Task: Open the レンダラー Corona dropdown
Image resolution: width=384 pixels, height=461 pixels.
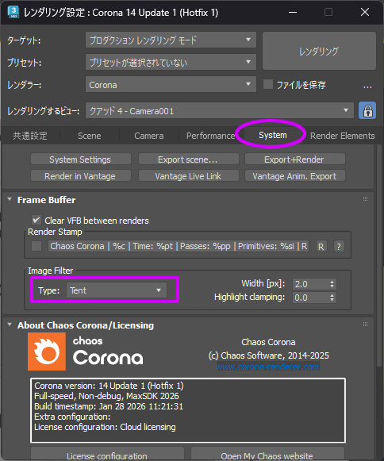Action: tap(171, 84)
